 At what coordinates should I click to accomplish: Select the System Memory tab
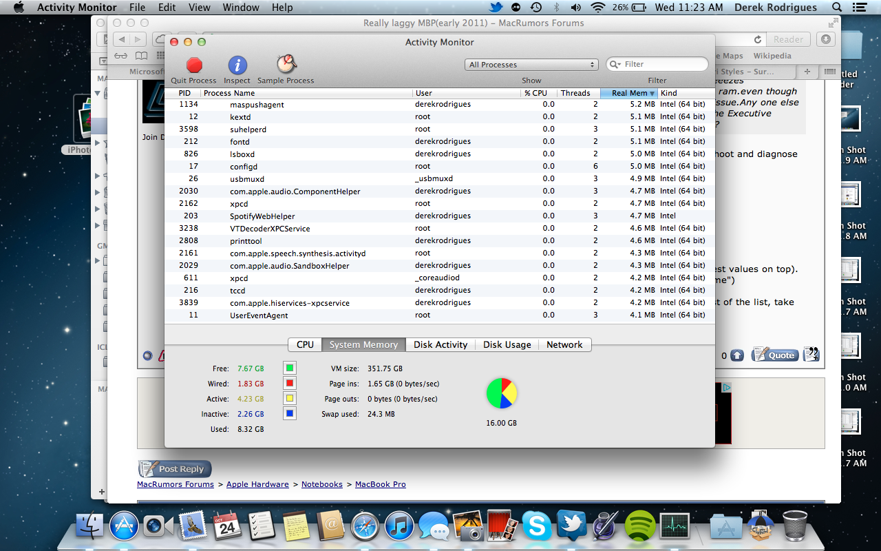[363, 344]
